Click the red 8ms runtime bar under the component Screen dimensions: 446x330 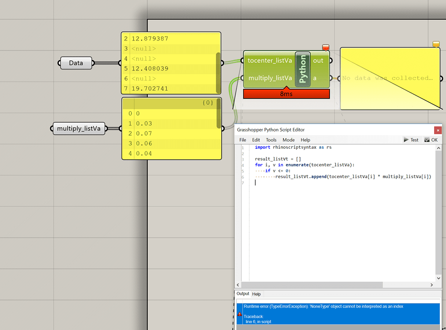tap(286, 94)
